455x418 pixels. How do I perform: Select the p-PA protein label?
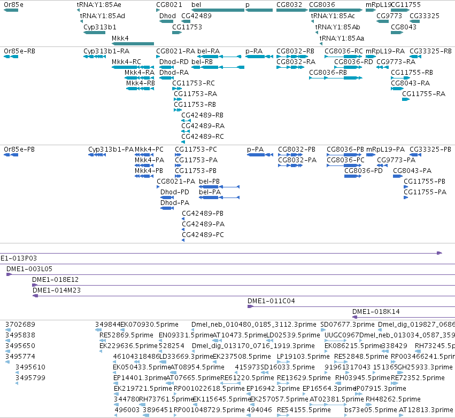point(256,149)
